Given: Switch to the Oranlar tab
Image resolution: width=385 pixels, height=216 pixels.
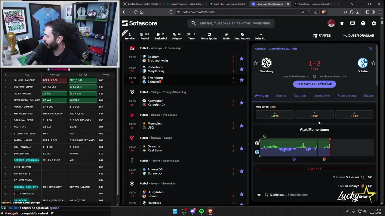Looking at the screenshot, I should click(281, 95).
